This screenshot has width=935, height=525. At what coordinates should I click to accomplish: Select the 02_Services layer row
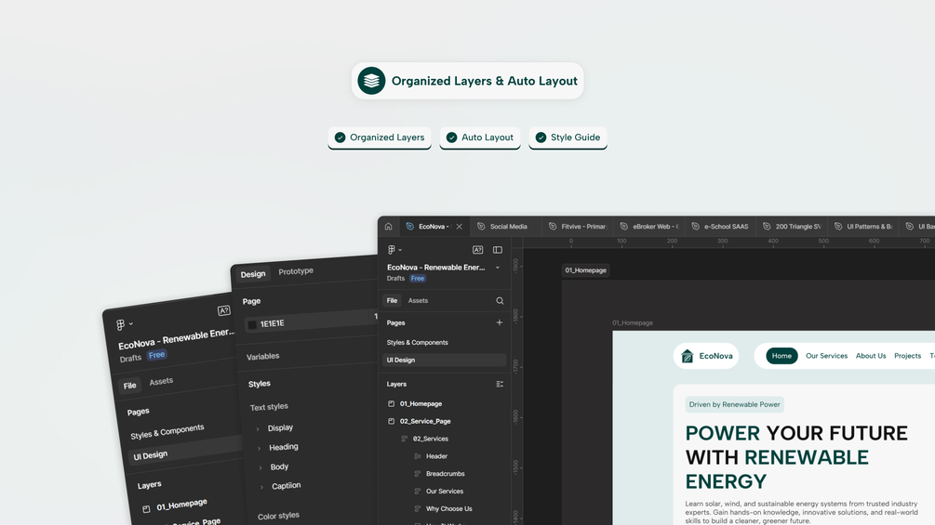pyautogui.click(x=445, y=439)
